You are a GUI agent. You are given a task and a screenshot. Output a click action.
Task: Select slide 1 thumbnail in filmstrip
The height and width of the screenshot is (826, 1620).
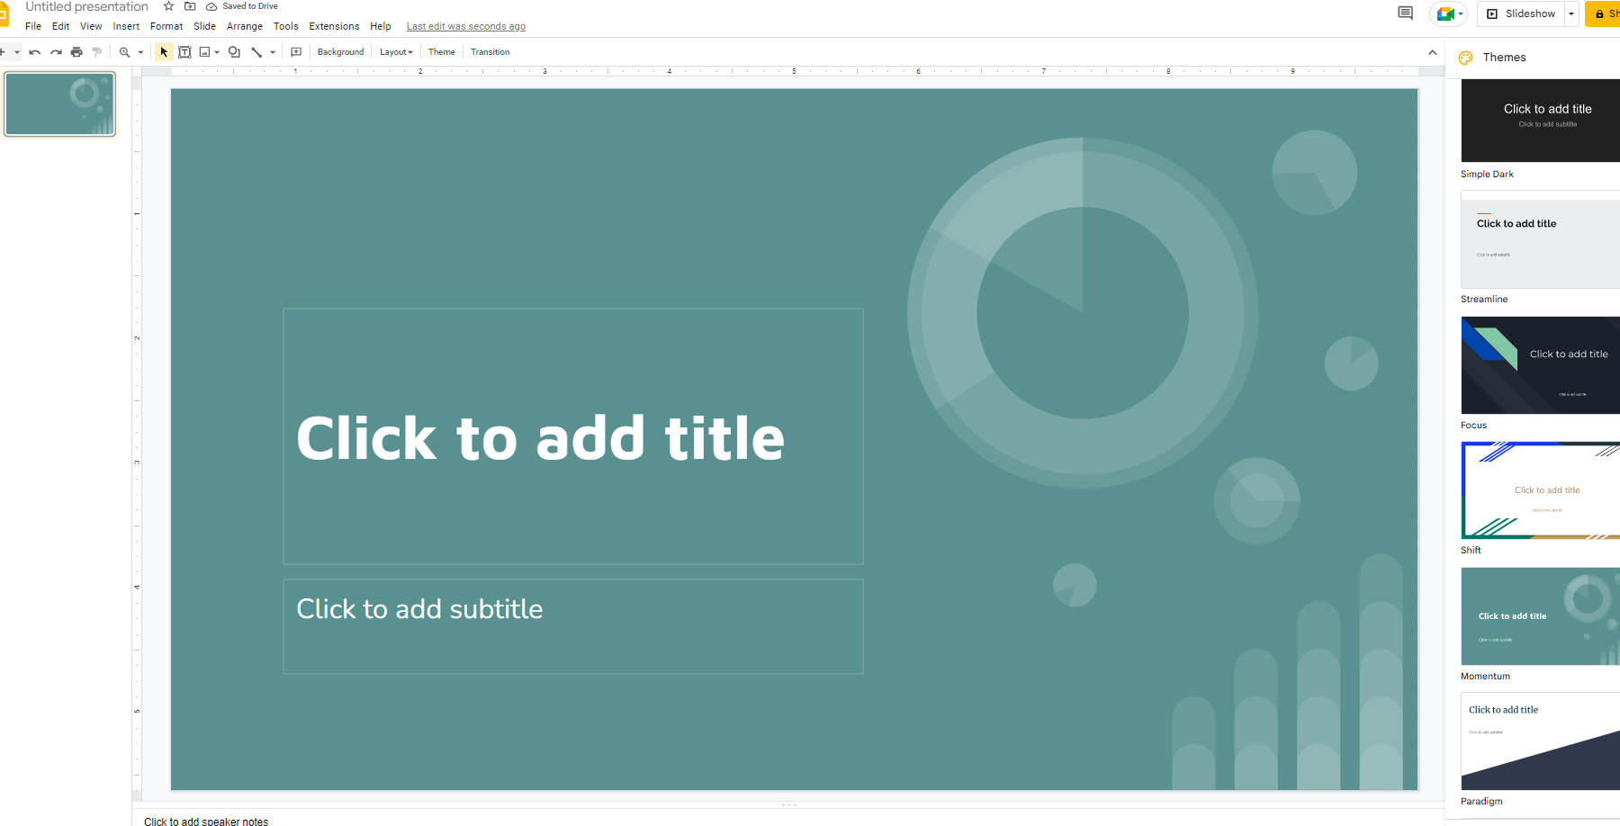click(60, 104)
